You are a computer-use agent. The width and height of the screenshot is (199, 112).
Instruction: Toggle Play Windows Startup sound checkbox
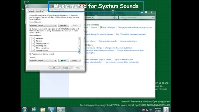pyautogui.click(x=30, y=54)
